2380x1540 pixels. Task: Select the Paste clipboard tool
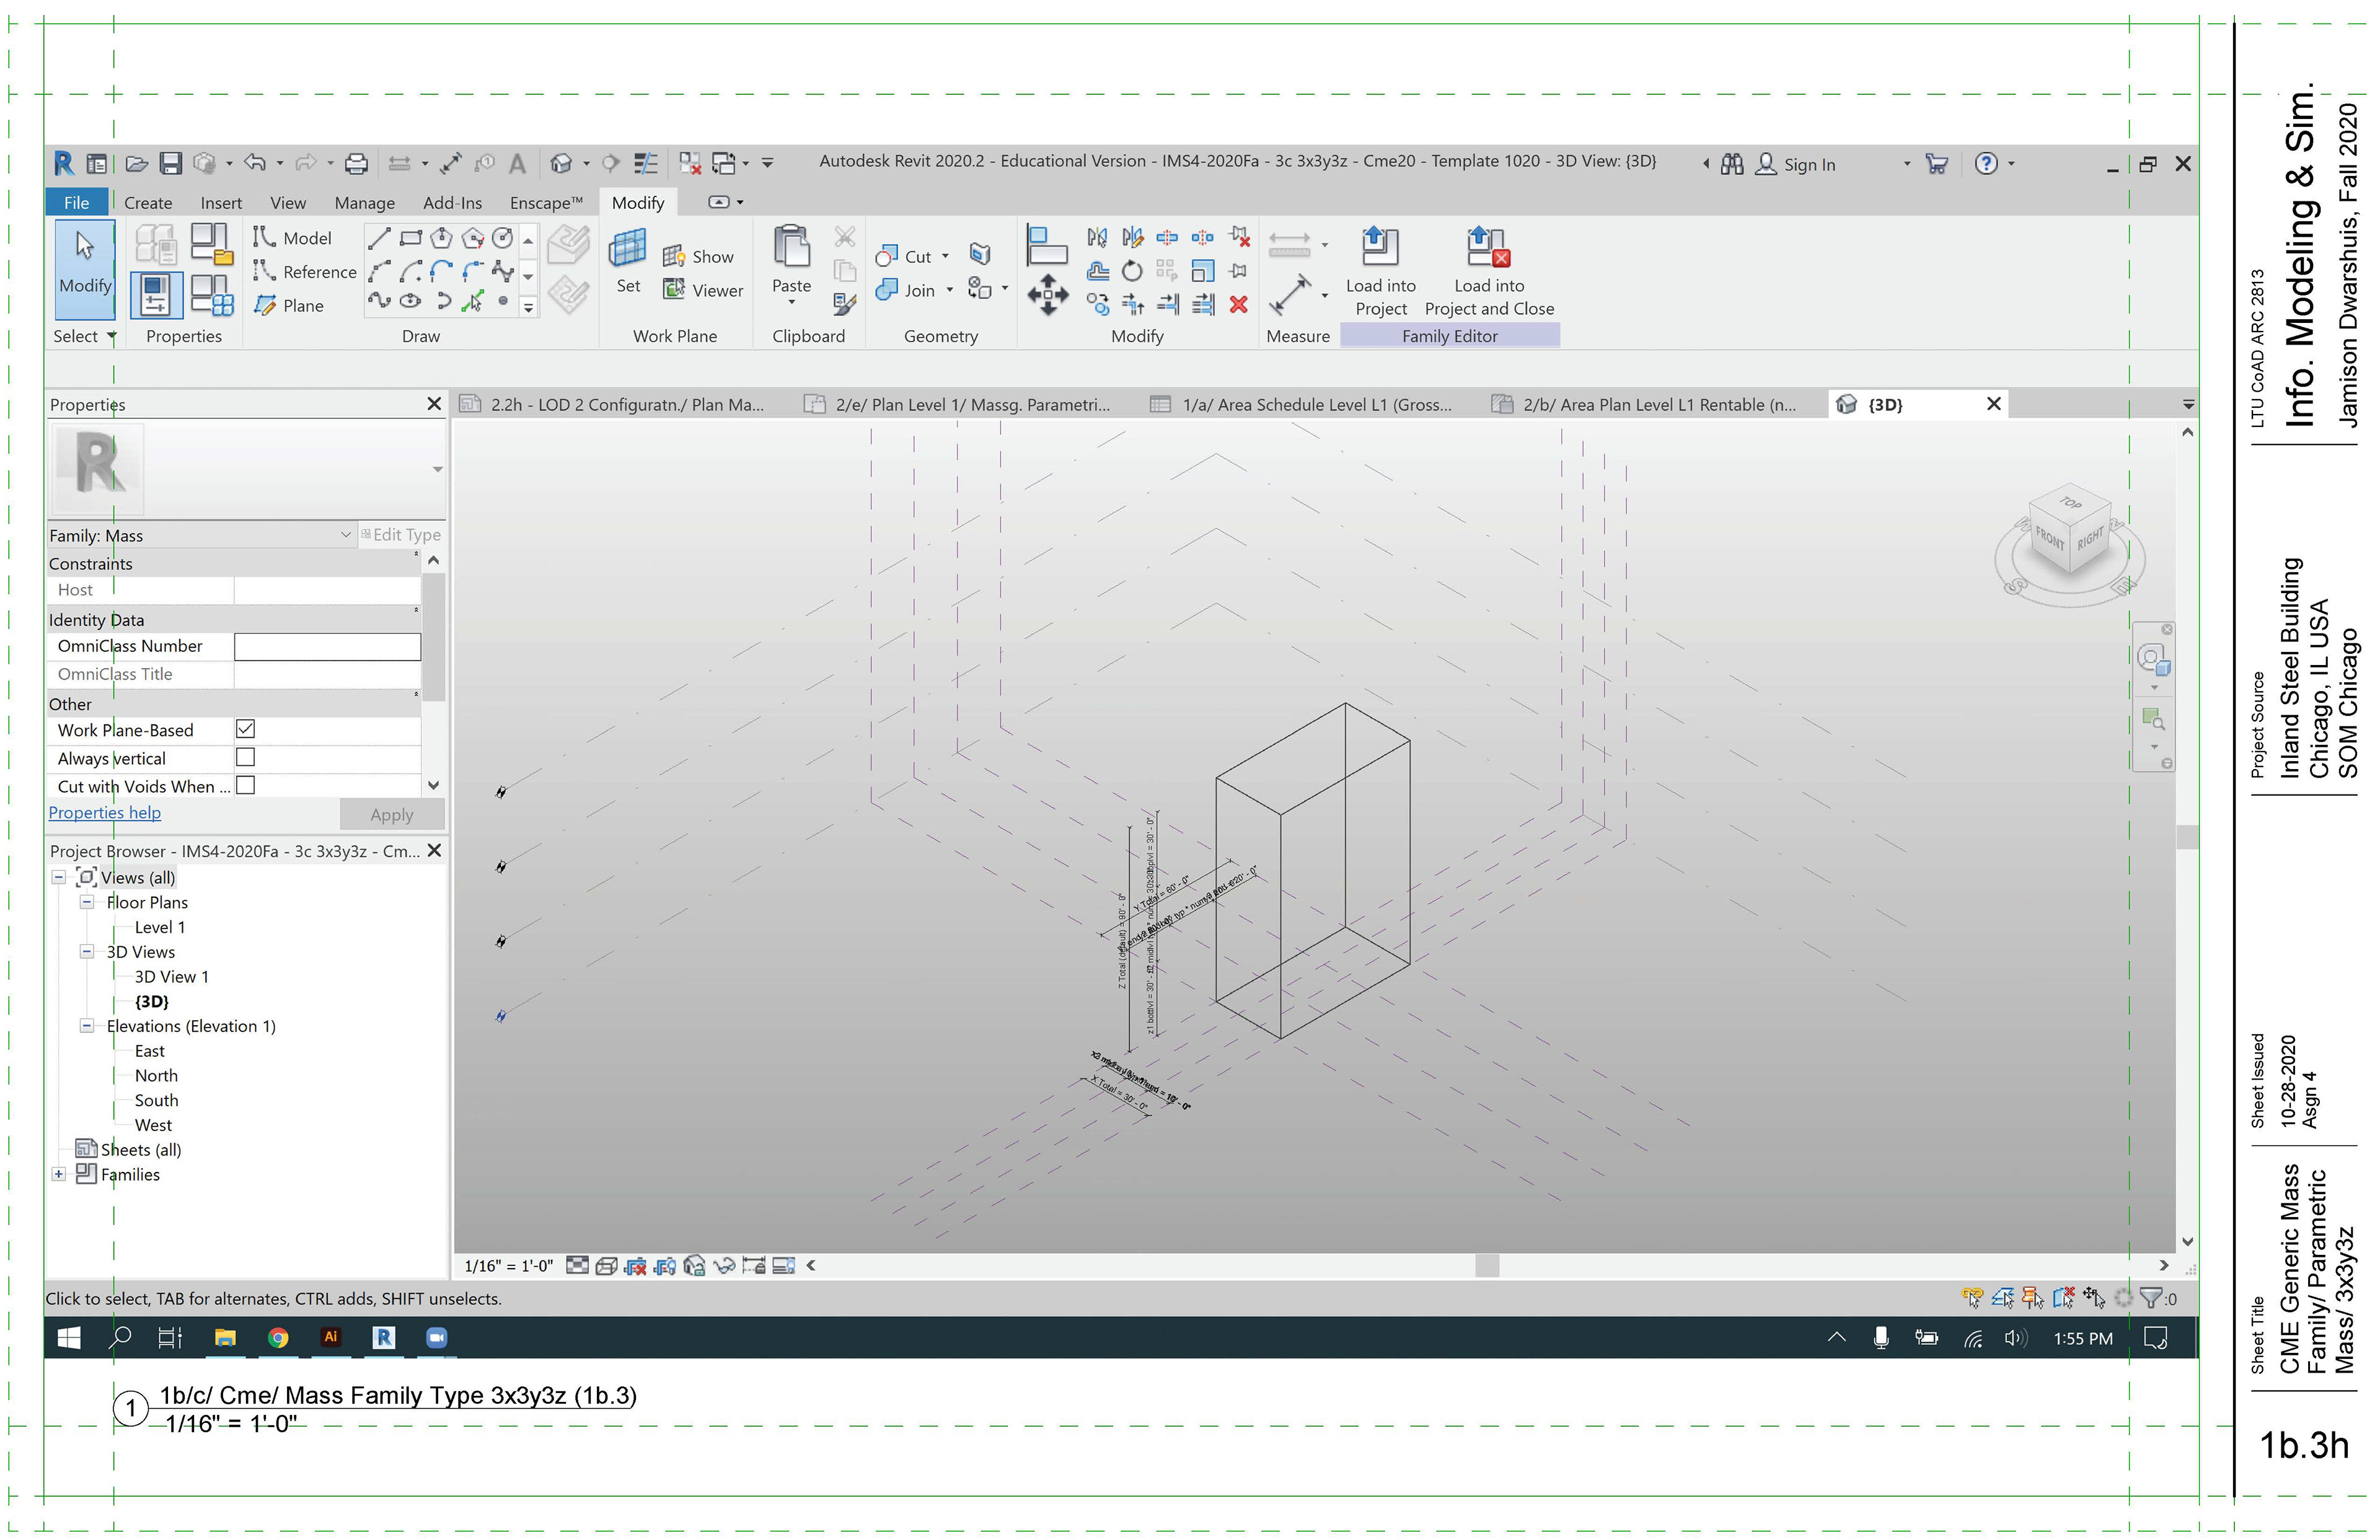(x=791, y=247)
